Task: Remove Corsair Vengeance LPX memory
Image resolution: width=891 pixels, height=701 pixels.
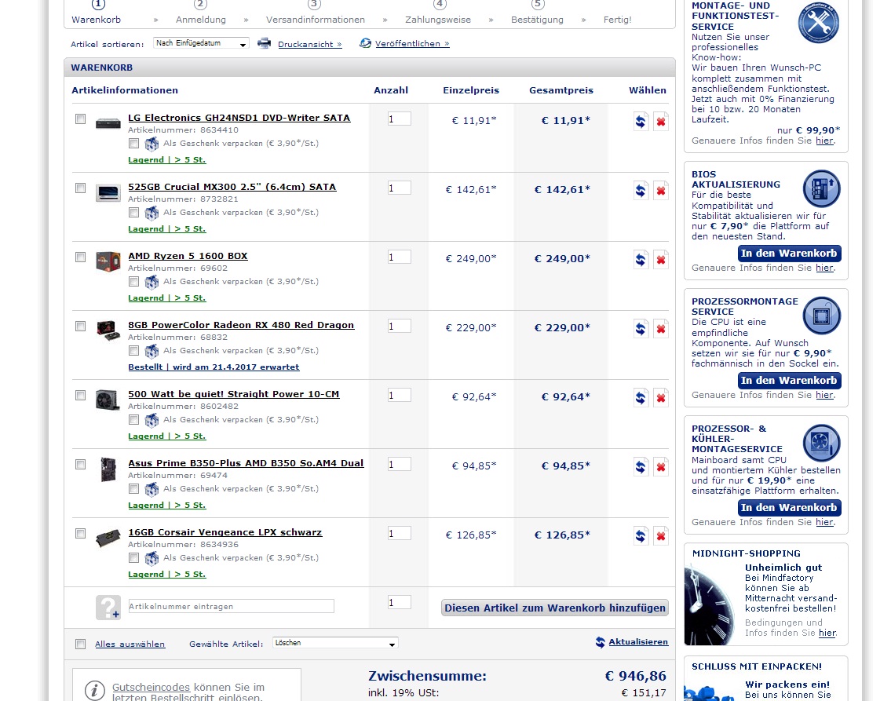Action: click(660, 536)
